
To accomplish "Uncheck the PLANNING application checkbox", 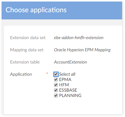I will pyautogui.click(x=56, y=95).
